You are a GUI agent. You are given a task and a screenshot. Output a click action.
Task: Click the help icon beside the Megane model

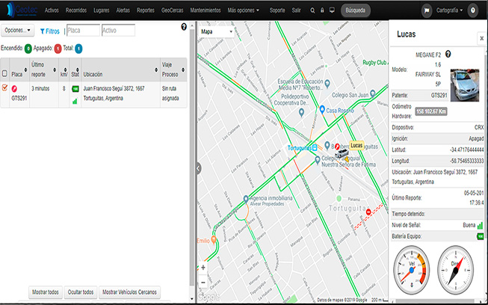pos(448,55)
